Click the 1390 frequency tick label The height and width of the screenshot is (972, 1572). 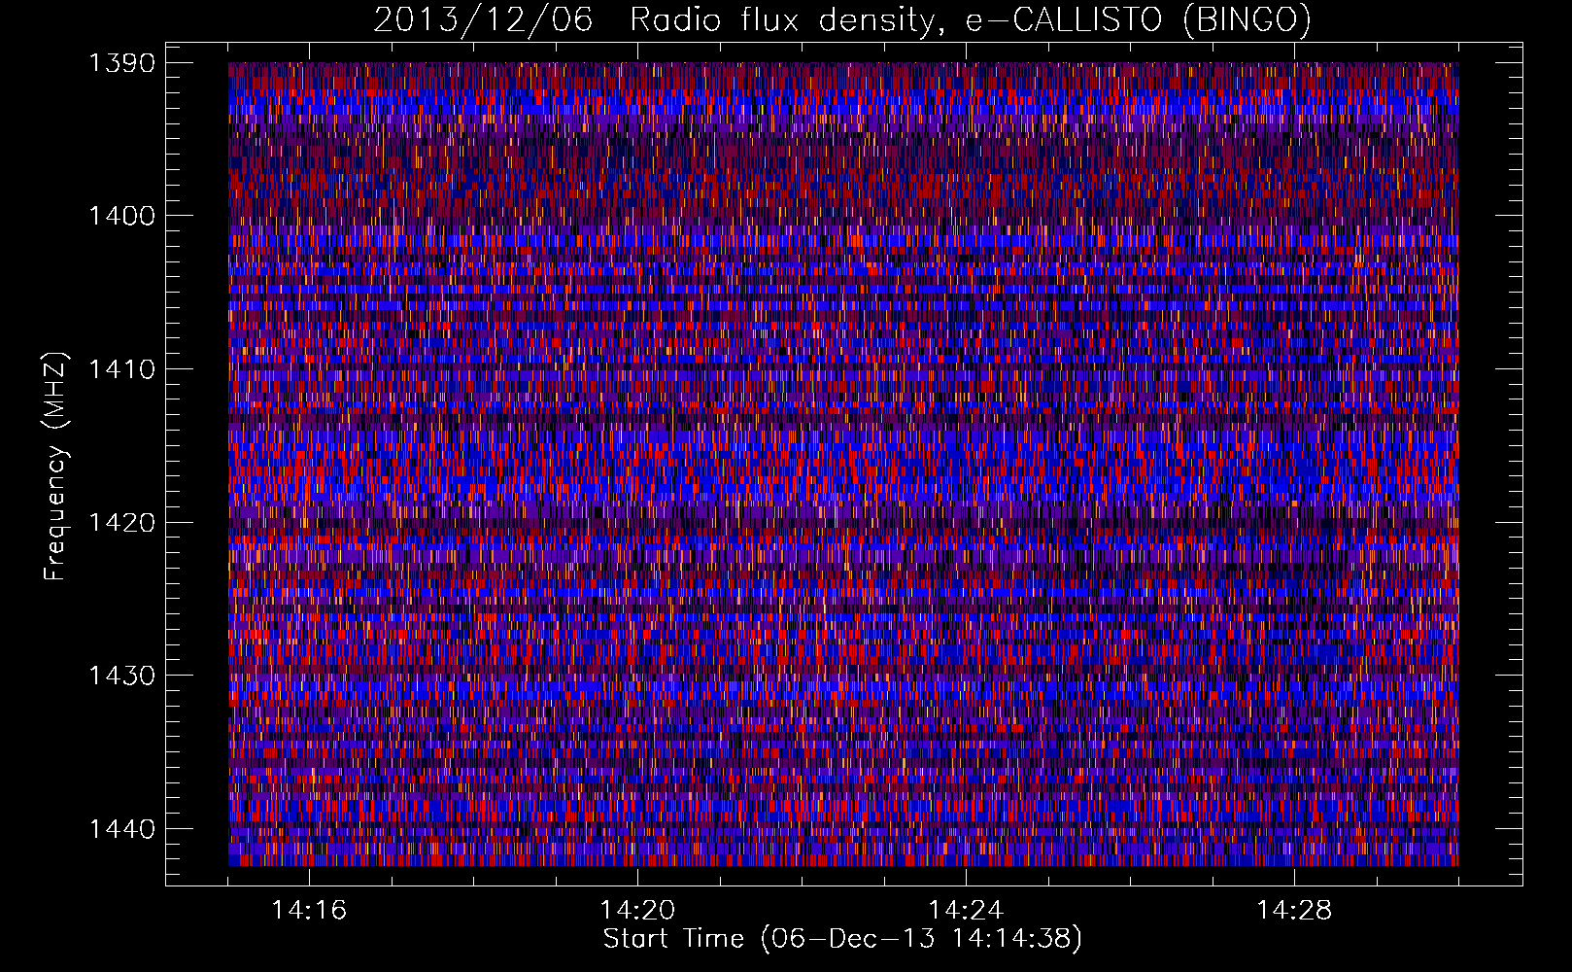(121, 63)
